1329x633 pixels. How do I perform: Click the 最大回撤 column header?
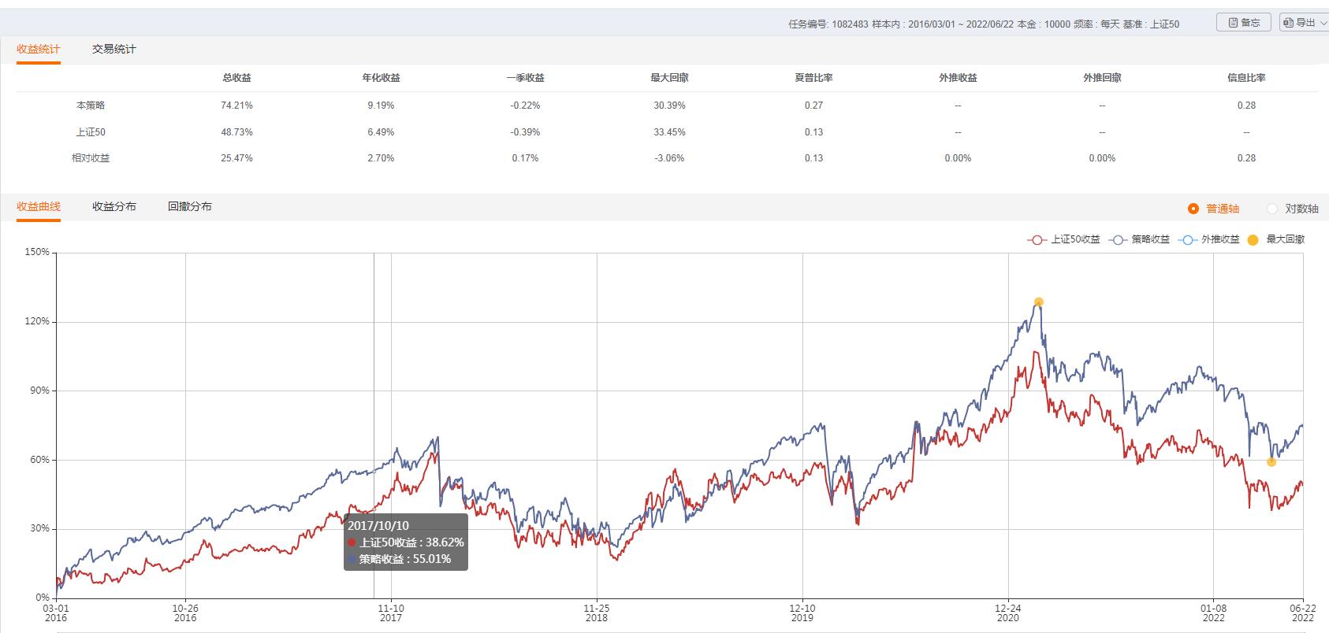[x=669, y=78]
